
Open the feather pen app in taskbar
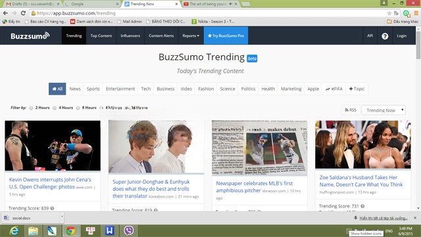(x=52, y=231)
